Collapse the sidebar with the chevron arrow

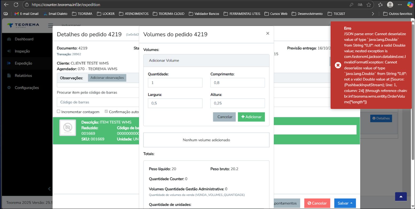point(49,189)
